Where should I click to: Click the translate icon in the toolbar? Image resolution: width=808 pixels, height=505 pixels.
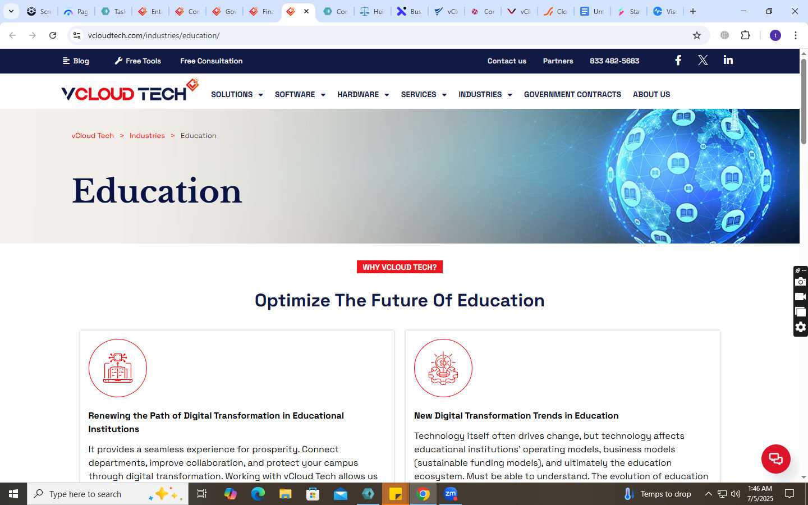(724, 35)
